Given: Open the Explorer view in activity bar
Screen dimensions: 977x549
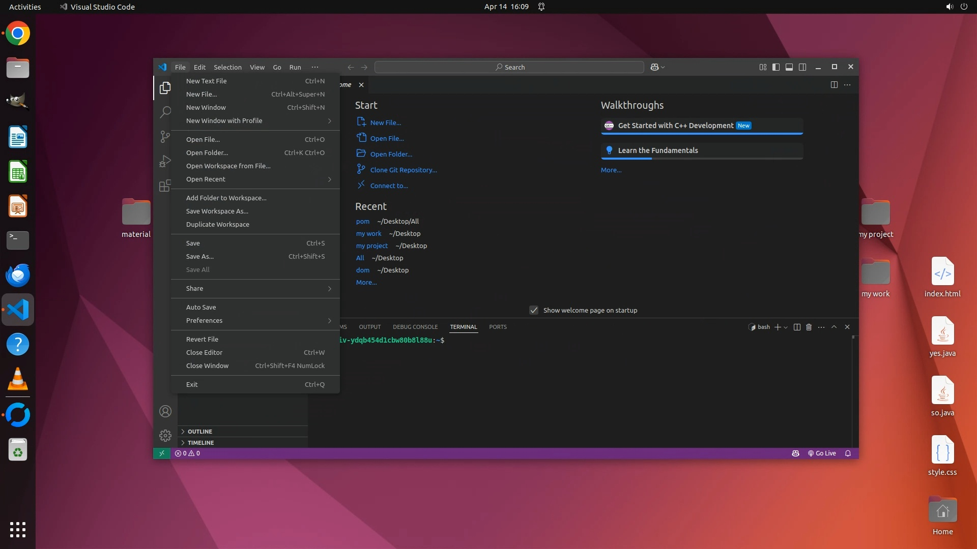Looking at the screenshot, I should (x=165, y=88).
